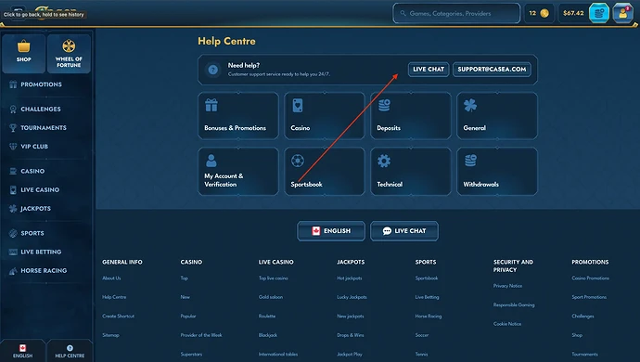640x362 pixels.
Task: Click the Gold saloon footer link
Action: click(x=271, y=297)
